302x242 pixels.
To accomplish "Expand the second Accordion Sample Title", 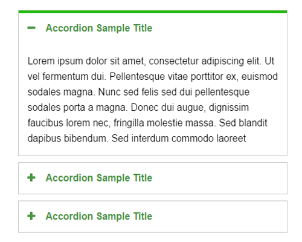I will 99,178.
